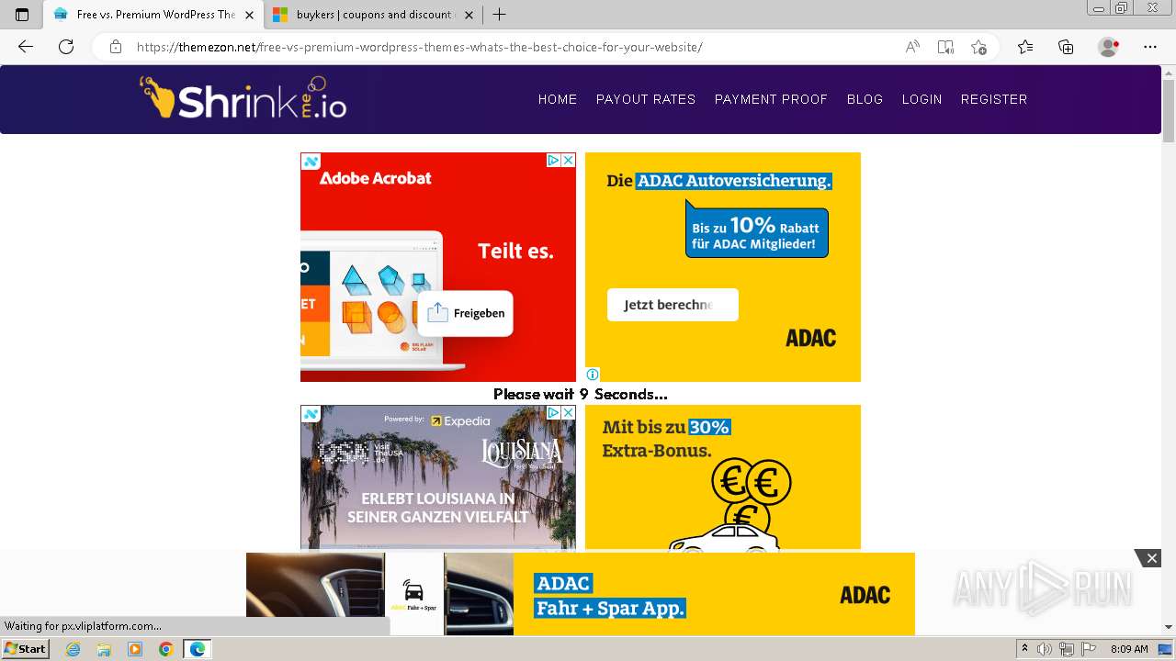
Task: Close the Free vs. Premium WordPress tab
Action: [x=249, y=15]
